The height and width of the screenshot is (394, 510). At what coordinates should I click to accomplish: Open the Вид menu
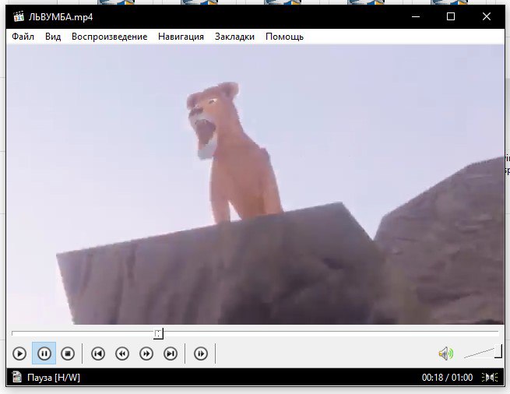53,37
